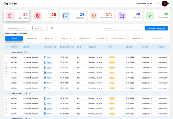This screenshot has width=173, height=119.
Task: Click the RISK column header
Action: 111,47
